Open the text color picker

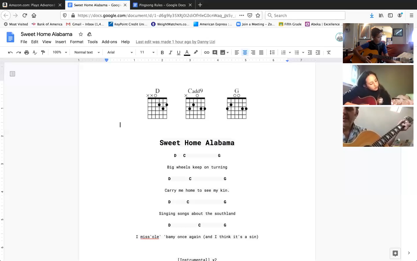(187, 52)
